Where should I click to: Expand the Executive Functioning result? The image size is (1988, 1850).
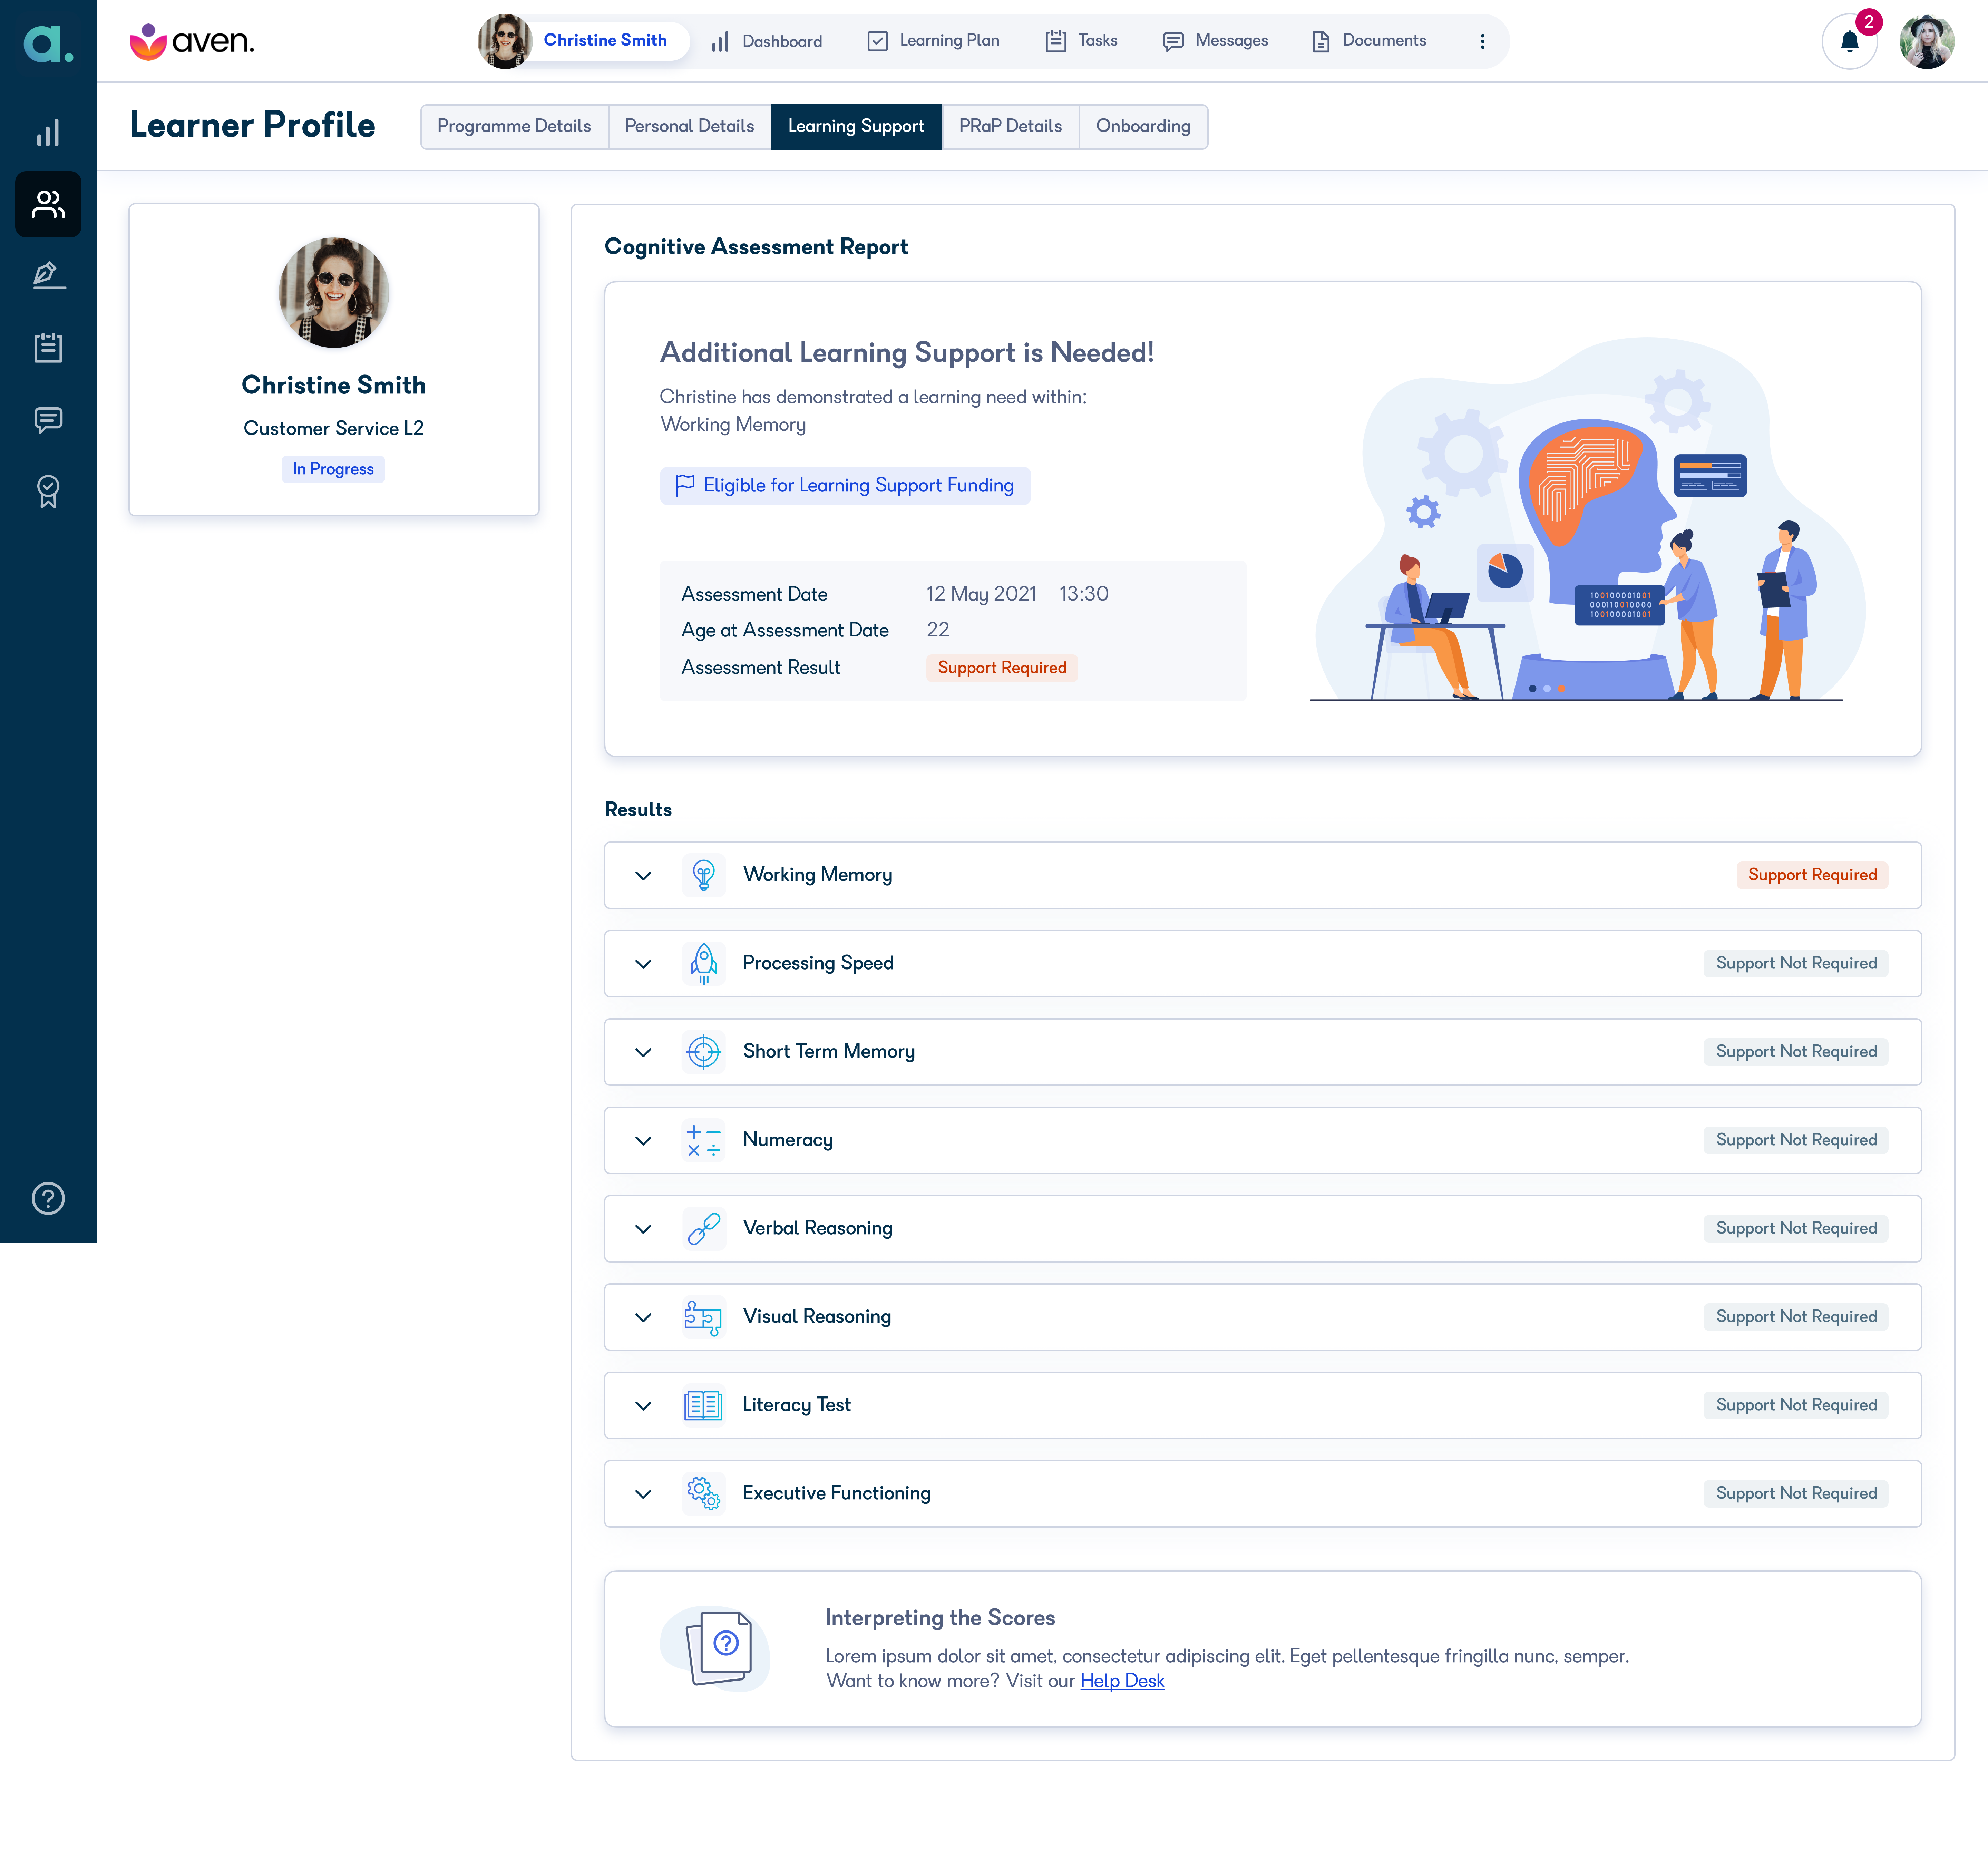[643, 1493]
